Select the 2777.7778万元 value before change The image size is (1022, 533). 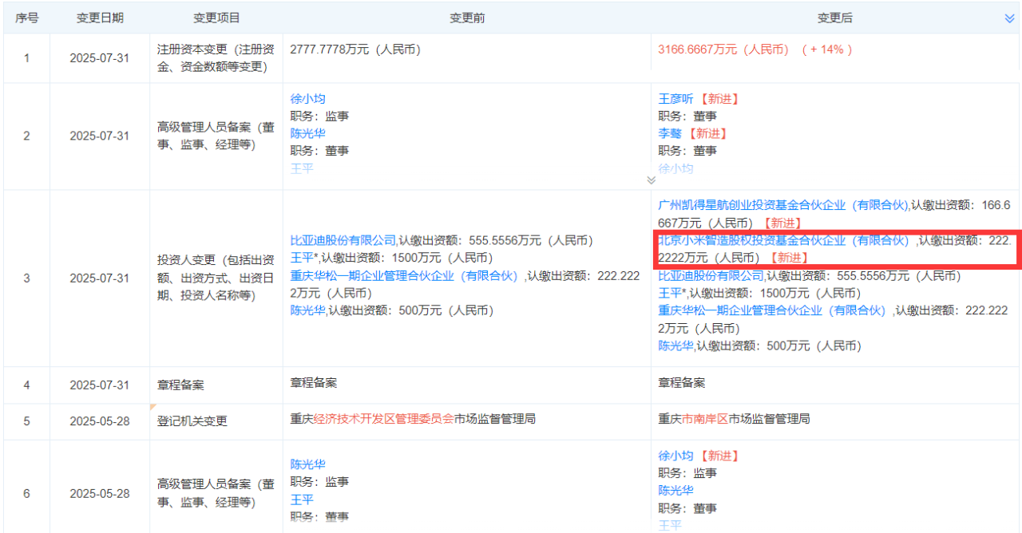pyautogui.click(x=355, y=49)
